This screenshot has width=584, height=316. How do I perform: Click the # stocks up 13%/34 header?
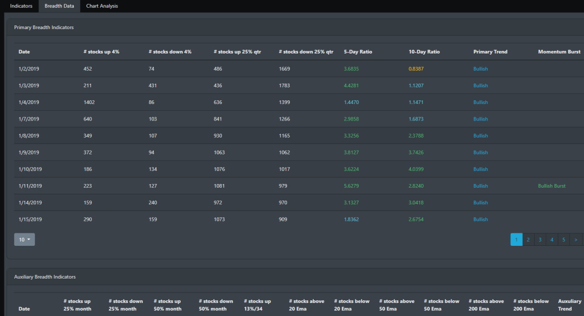(257, 305)
